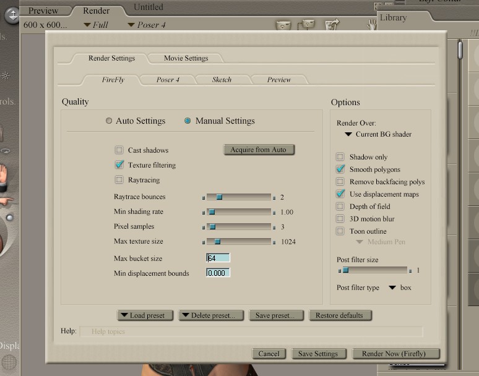Click the small grey trackball knob
The image size is (479, 376).
(x=10, y=217)
